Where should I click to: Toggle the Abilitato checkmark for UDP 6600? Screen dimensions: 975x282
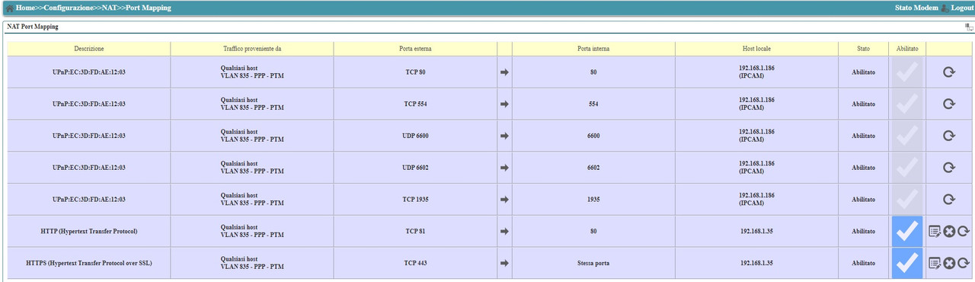pos(906,136)
